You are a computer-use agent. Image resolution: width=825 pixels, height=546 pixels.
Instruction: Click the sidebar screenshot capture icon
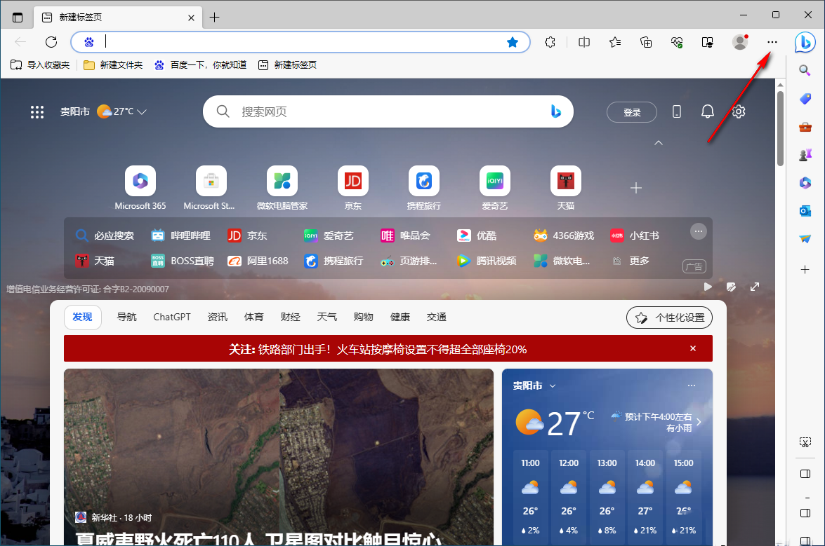805,442
